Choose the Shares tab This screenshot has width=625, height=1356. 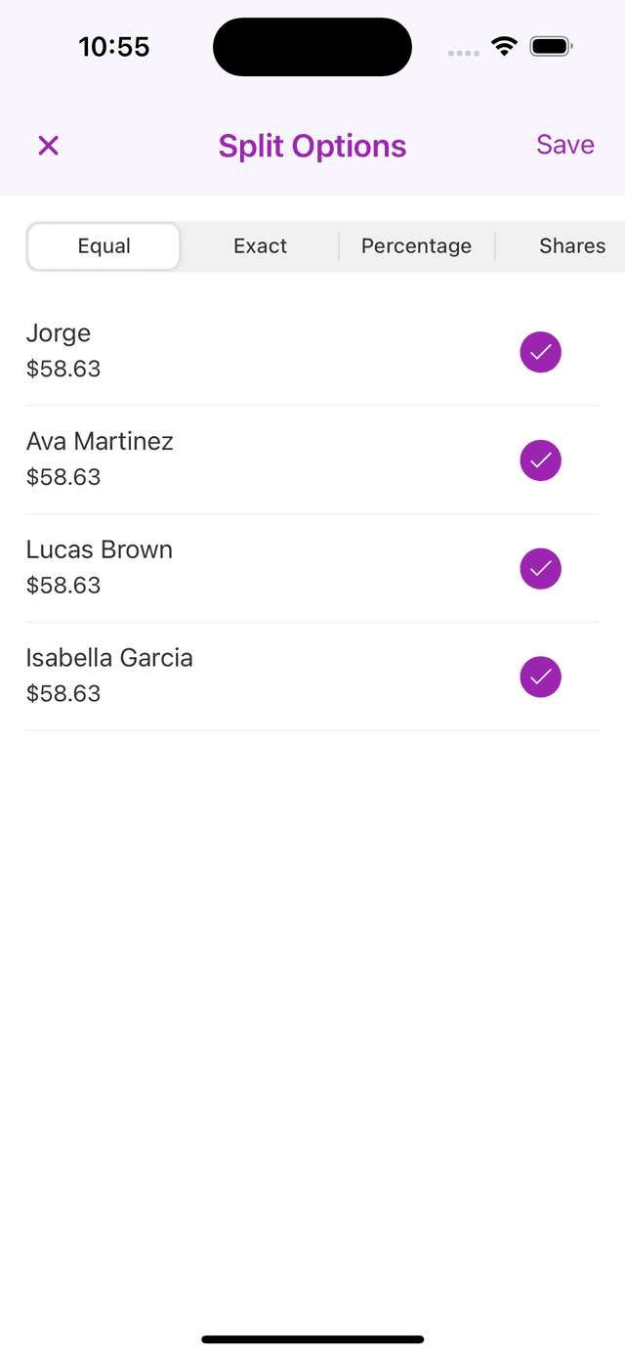571,246
